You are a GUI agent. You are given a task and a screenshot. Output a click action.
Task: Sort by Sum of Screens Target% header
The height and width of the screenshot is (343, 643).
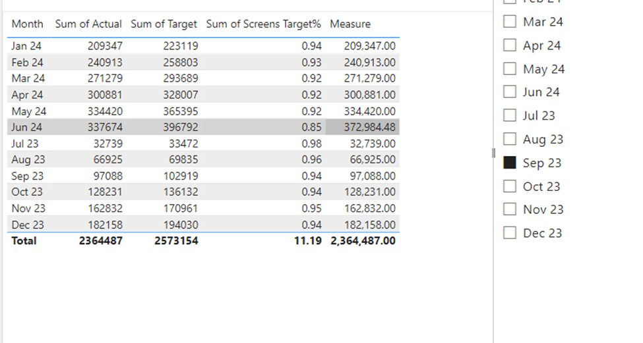[x=263, y=24]
